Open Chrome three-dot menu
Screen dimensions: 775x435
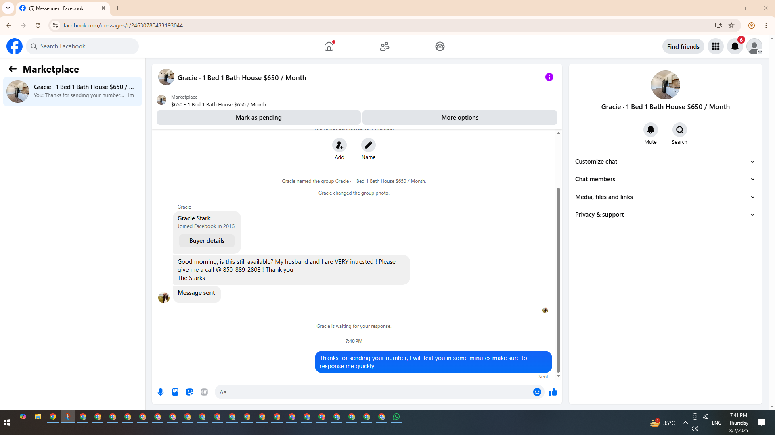tap(766, 25)
